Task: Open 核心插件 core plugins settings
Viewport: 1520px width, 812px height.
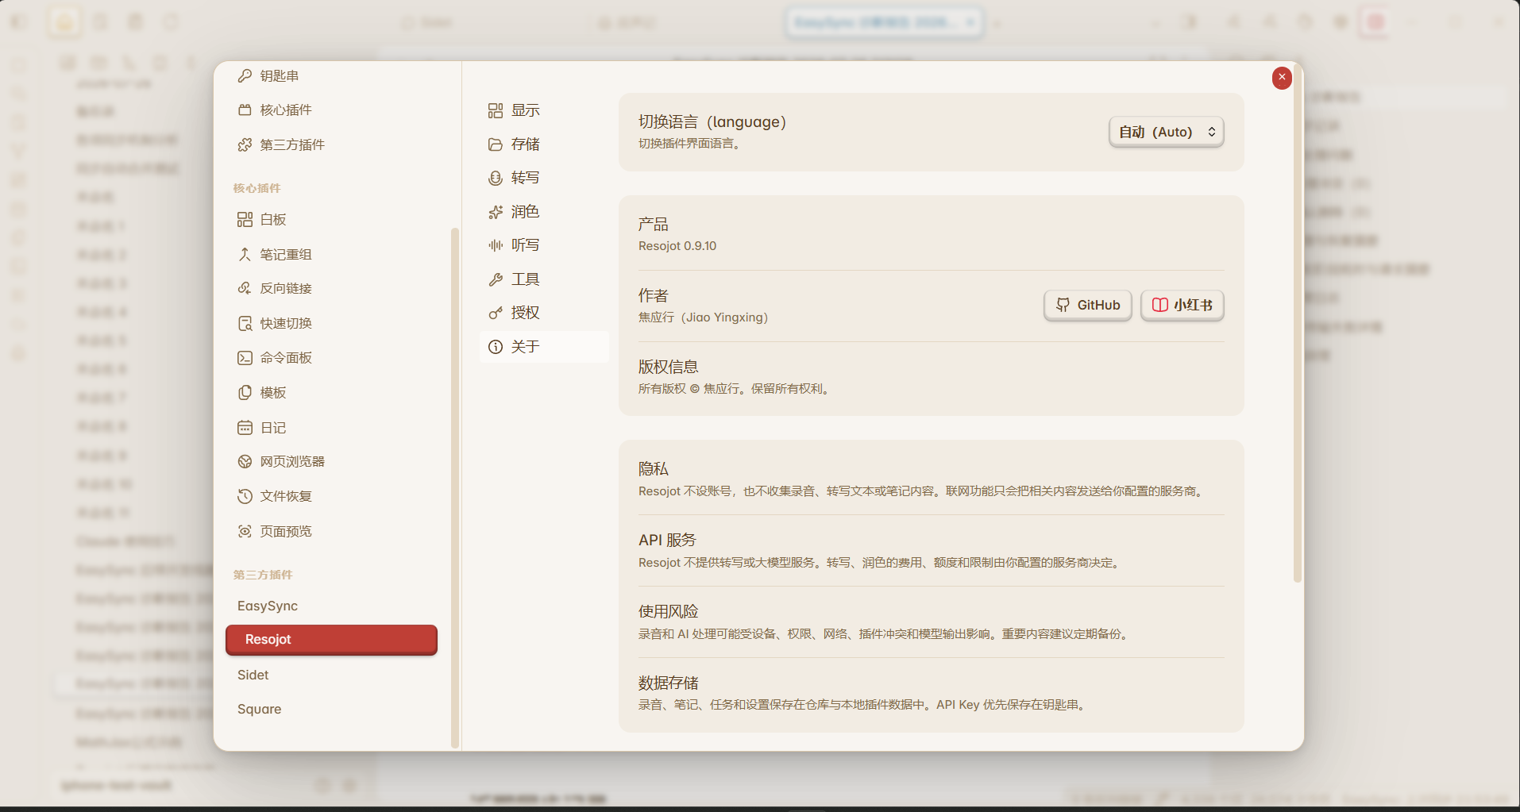Action: (x=331, y=110)
